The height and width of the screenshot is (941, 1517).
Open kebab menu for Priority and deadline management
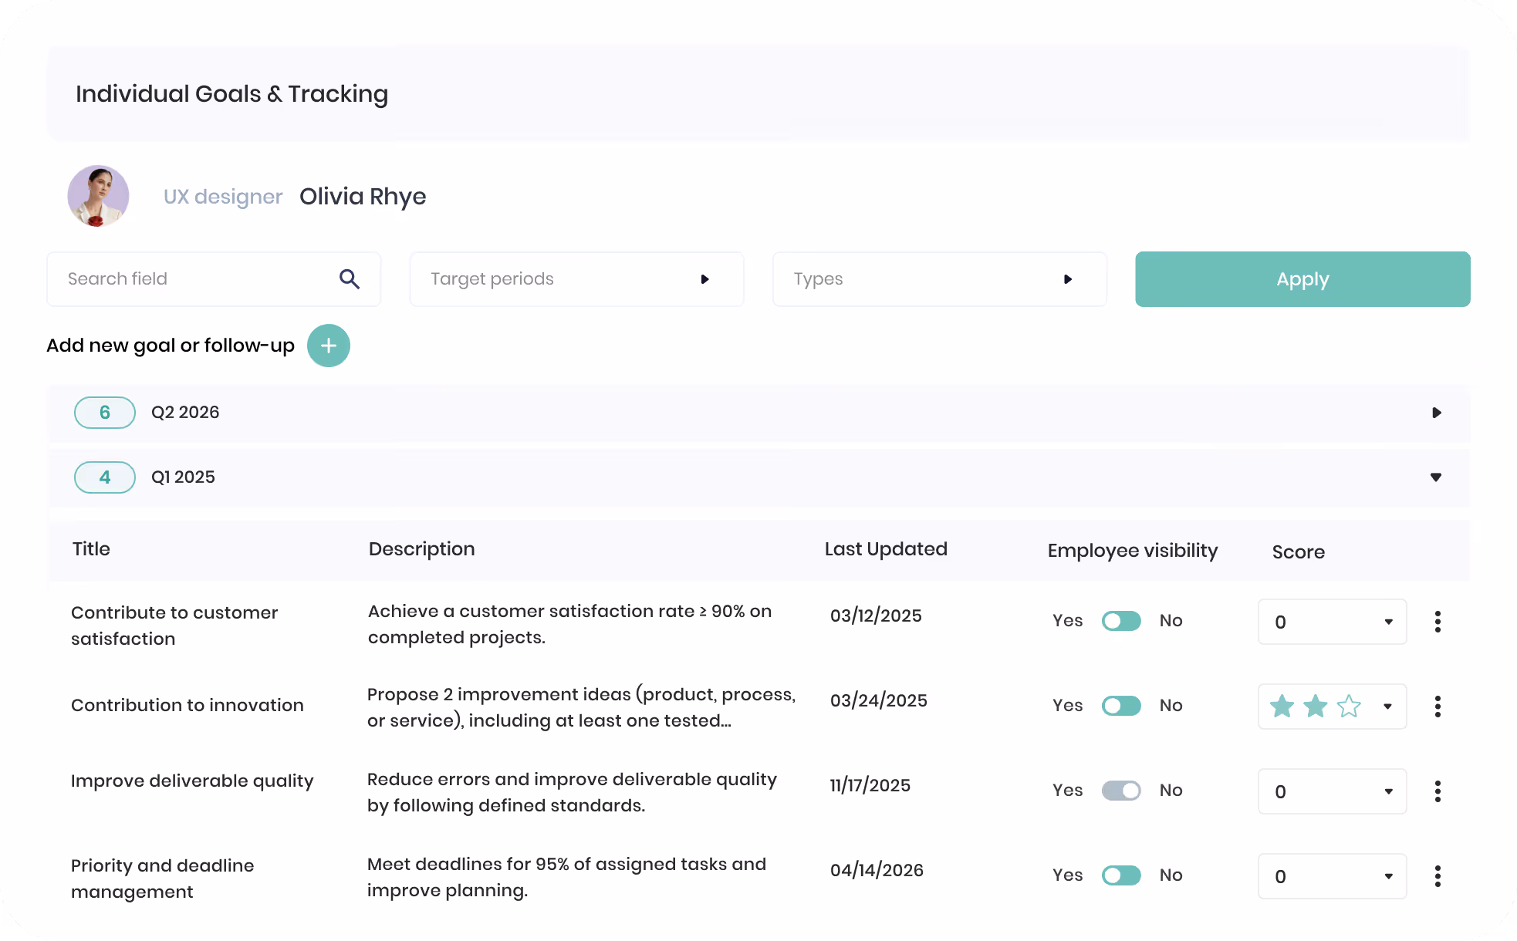[x=1438, y=876]
